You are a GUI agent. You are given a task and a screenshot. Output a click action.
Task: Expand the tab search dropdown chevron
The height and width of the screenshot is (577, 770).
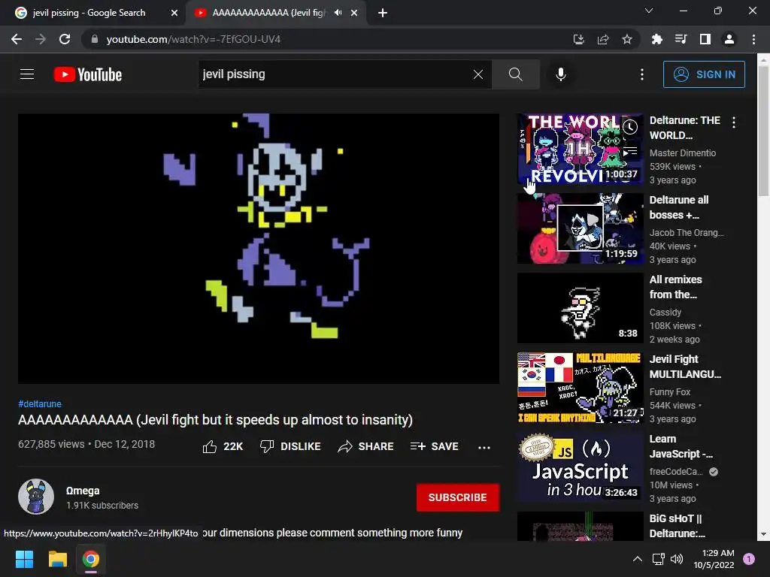649,11
